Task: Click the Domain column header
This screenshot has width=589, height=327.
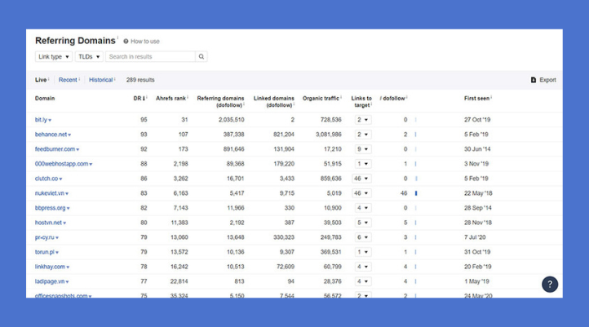Action: pyautogui.click(x=45, y=99)
